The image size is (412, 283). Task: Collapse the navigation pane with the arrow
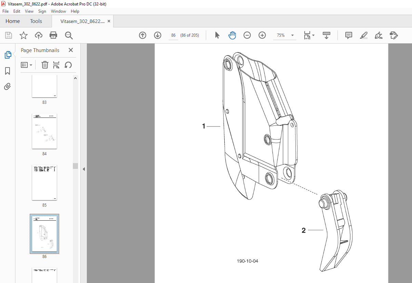coord(83,169)
